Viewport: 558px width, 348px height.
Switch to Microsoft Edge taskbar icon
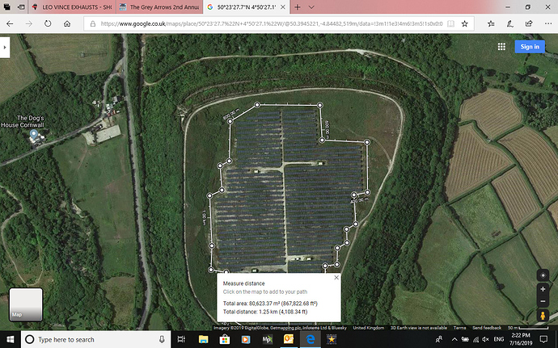(311, 339)
